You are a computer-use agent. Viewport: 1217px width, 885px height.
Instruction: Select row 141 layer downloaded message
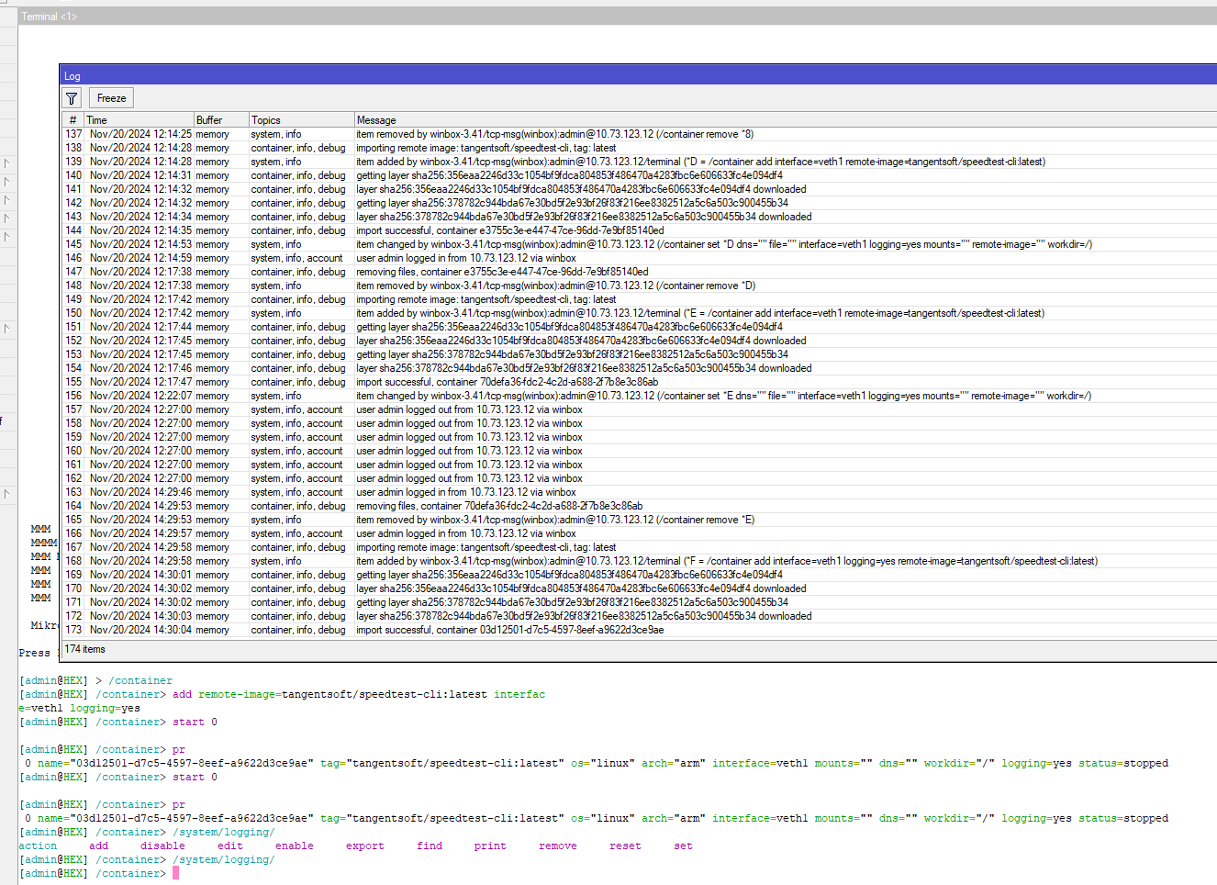[x=640, y=189]
